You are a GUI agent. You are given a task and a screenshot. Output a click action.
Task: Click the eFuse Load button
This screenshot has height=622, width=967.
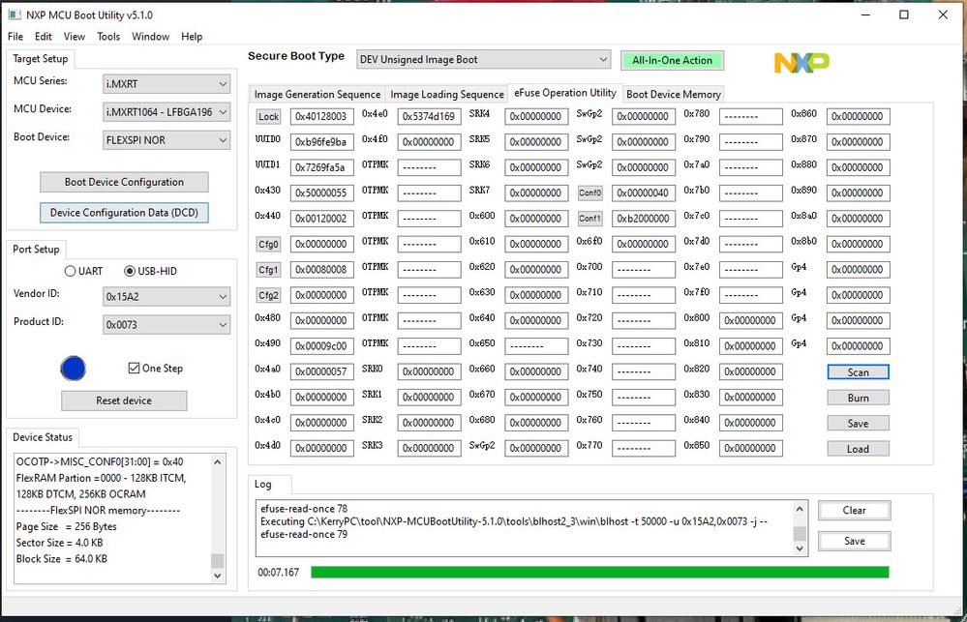(858, 449)
